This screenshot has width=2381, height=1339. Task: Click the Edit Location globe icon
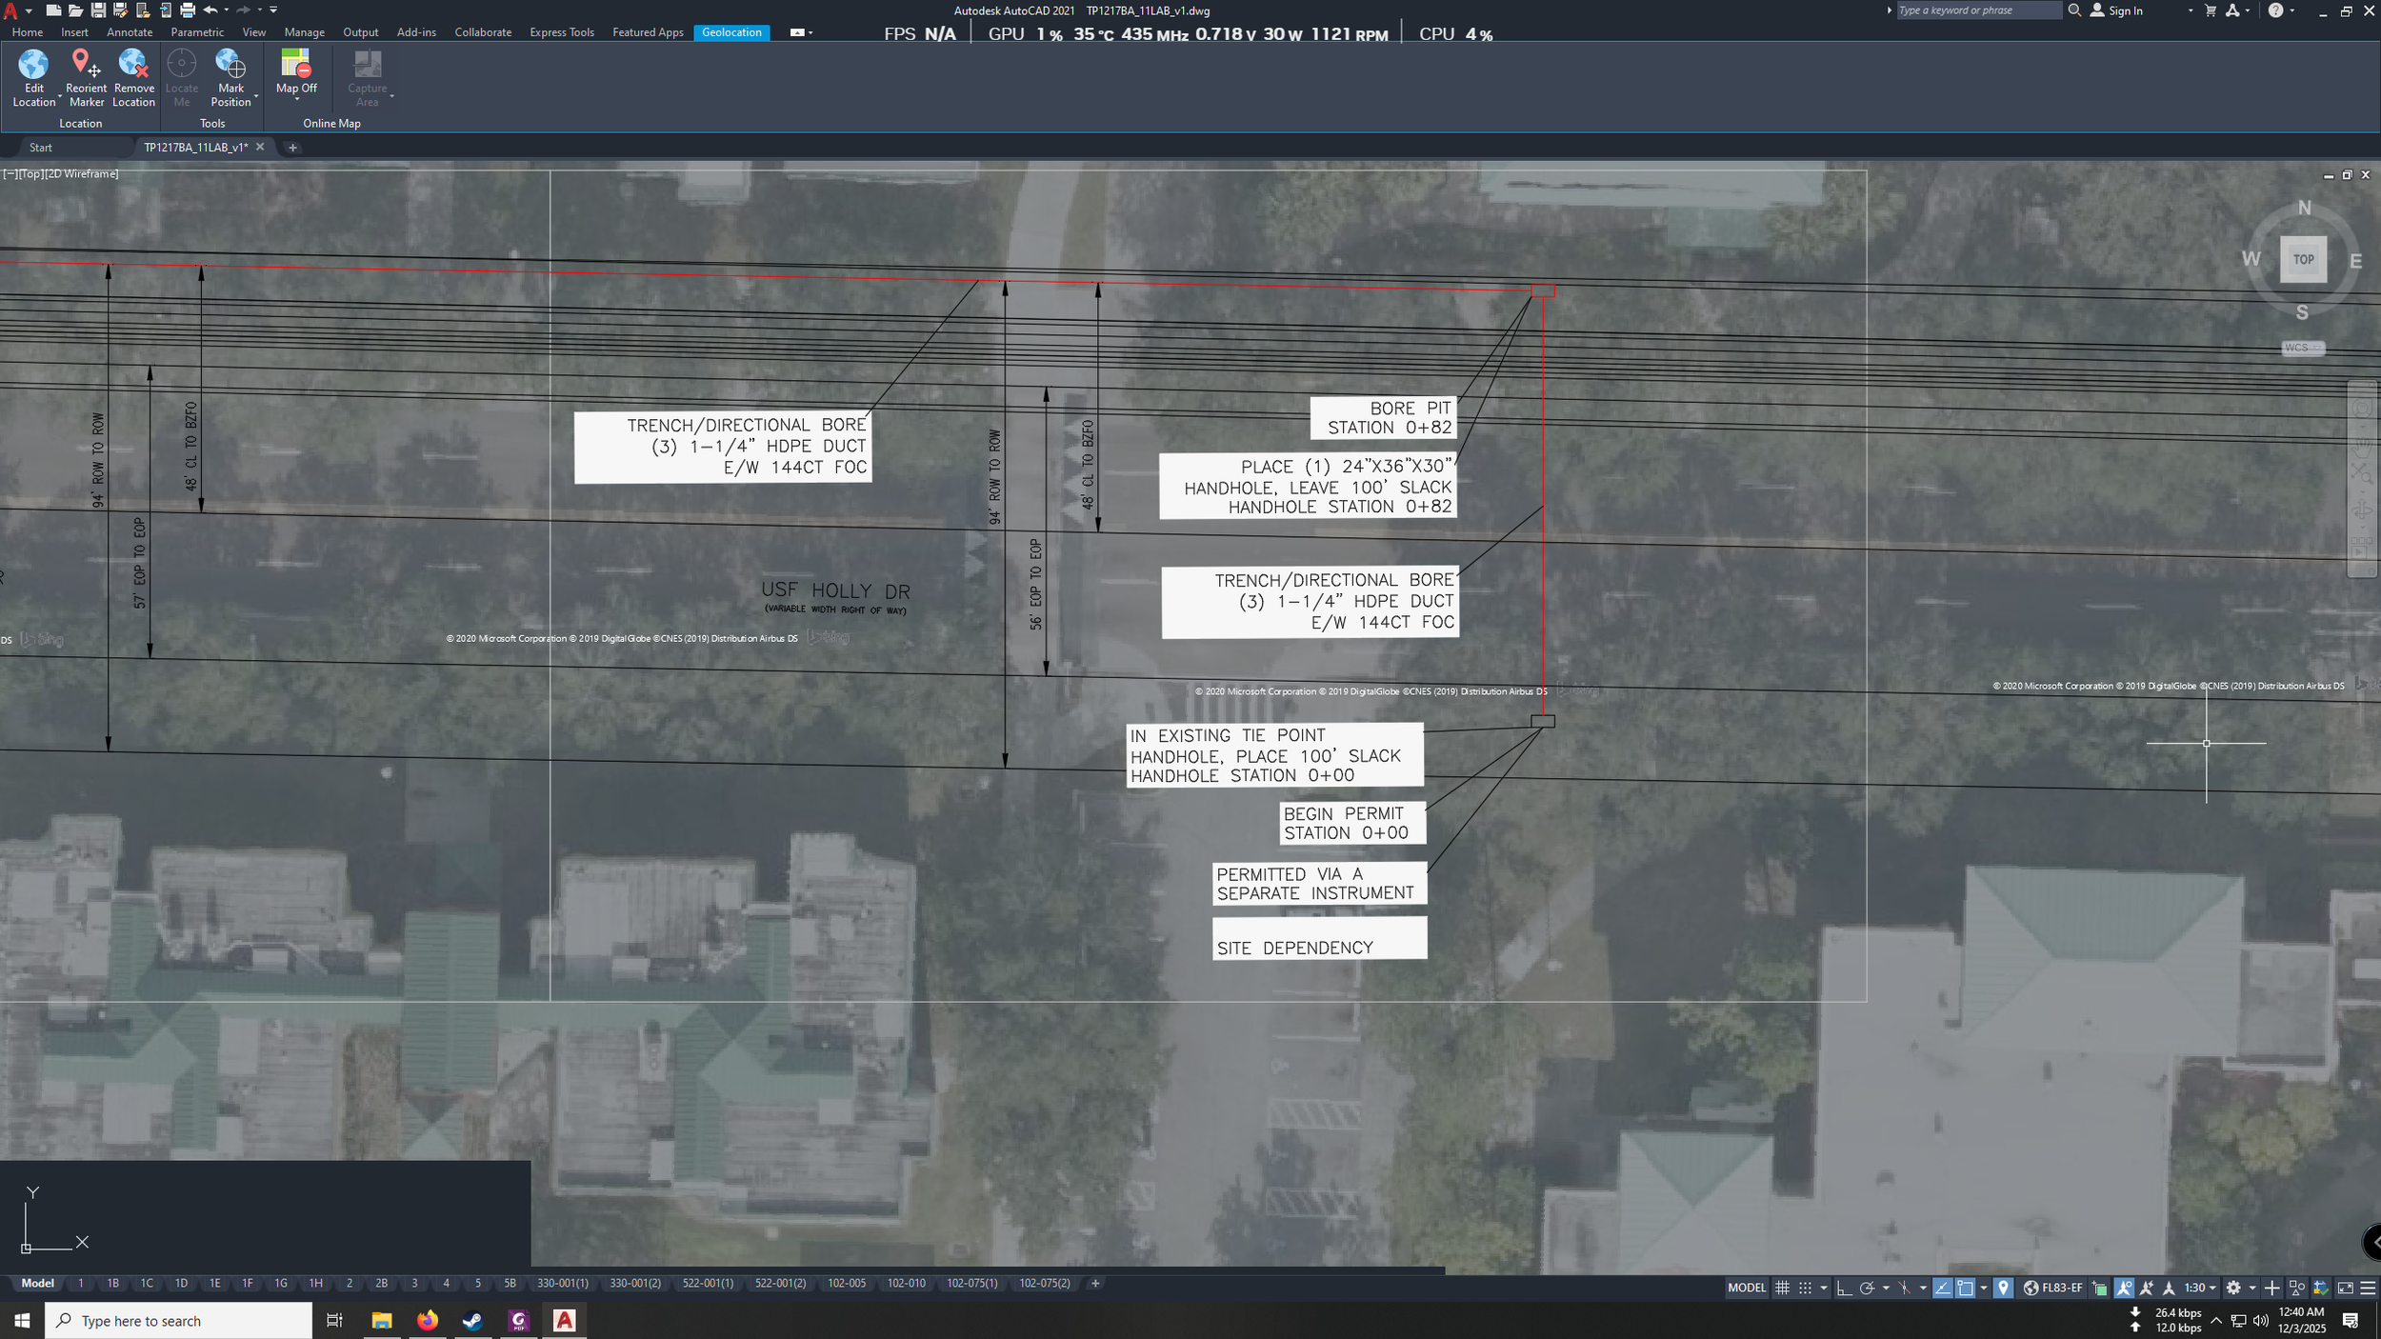point(33,65)
